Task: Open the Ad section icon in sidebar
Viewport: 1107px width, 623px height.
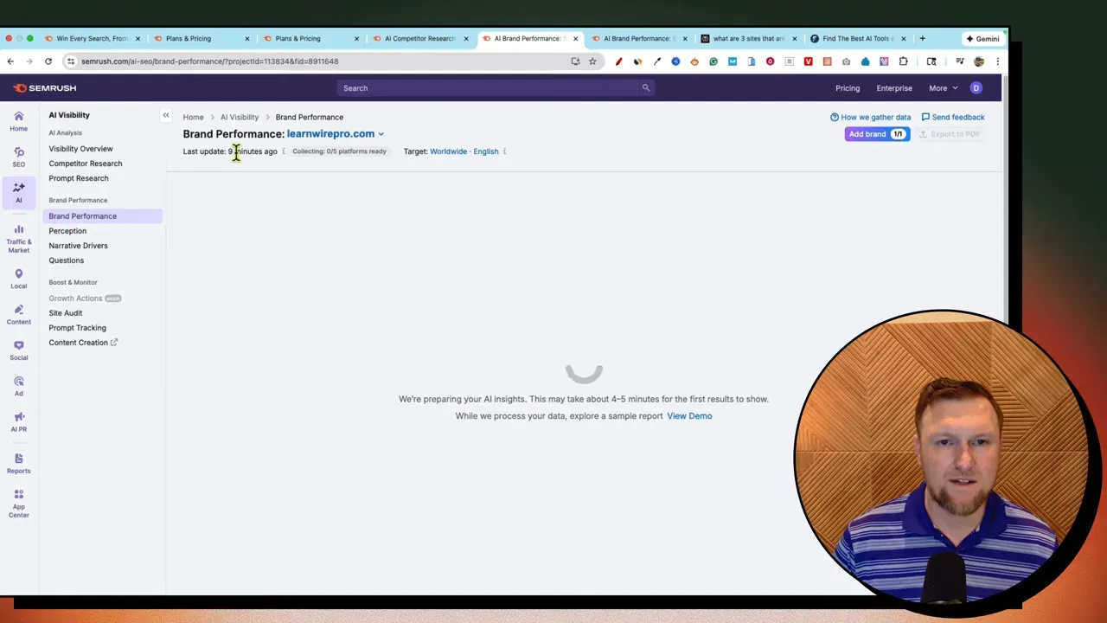Action: (x=18, y=386)
